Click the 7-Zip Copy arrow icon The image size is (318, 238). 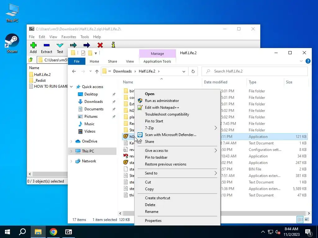tap(73, 45)
